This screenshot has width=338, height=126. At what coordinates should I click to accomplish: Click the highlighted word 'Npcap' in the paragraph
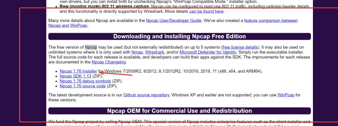point(91,47)
